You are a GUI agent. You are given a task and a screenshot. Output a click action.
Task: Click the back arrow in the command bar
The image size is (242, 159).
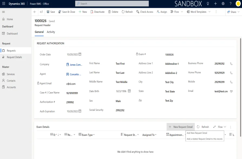coord(35,12)
